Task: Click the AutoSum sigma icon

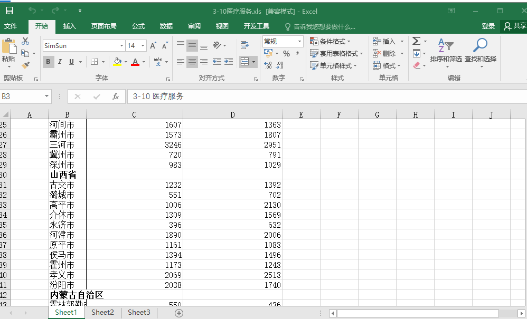Action: click(x=417, y=41)
